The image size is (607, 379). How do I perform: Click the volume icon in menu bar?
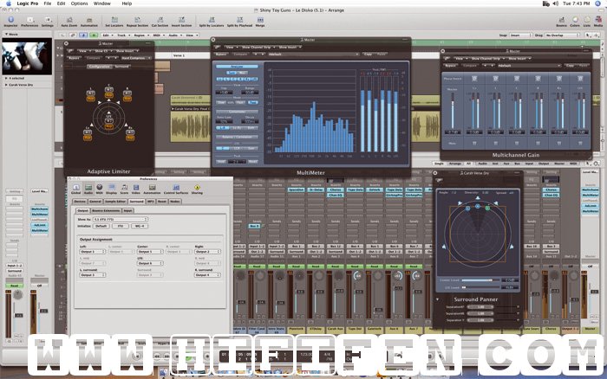pos(556,3)
